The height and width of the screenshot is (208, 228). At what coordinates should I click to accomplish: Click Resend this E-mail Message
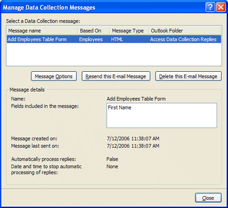click(x=116, y=76)
